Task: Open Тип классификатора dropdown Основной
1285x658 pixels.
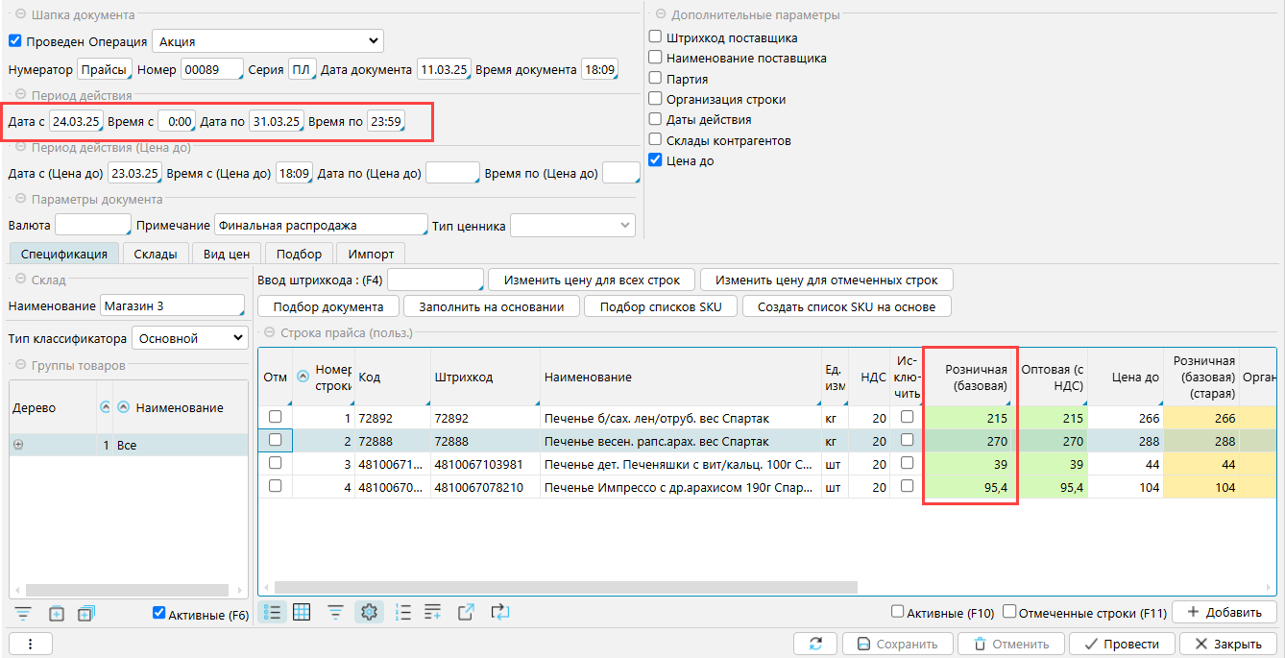Action: pyautogui.click(x=189, y=338)
